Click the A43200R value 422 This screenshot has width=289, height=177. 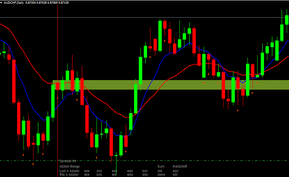pyautogui.click(x=175, y=171)
